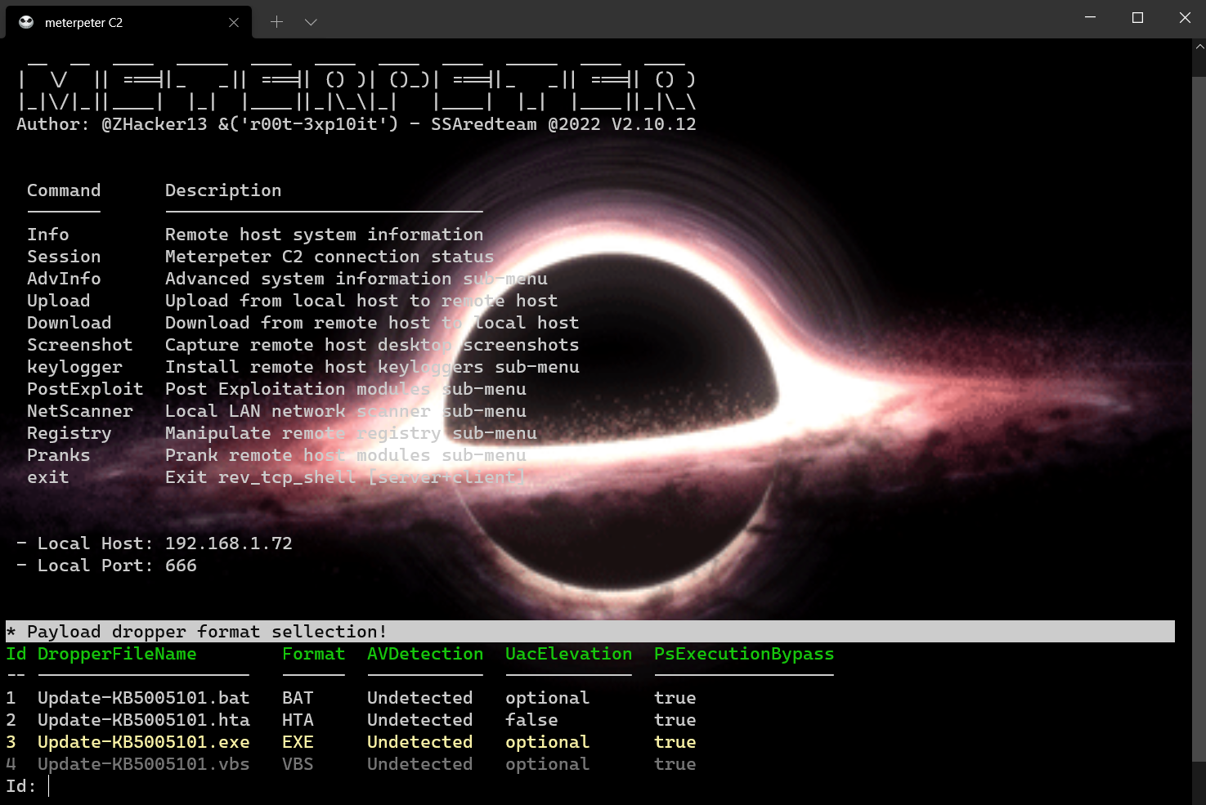This screenshot has width=1206, height=805.
Task: Click the exit command
Action: 48,477
